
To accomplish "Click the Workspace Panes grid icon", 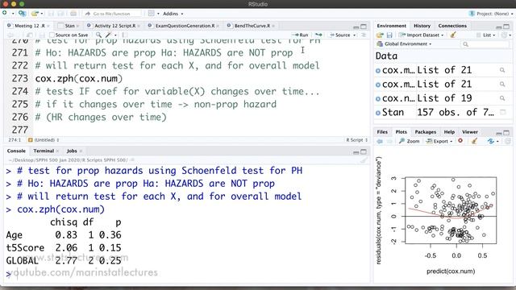I will pyautogui.click(x=151, y=14).
